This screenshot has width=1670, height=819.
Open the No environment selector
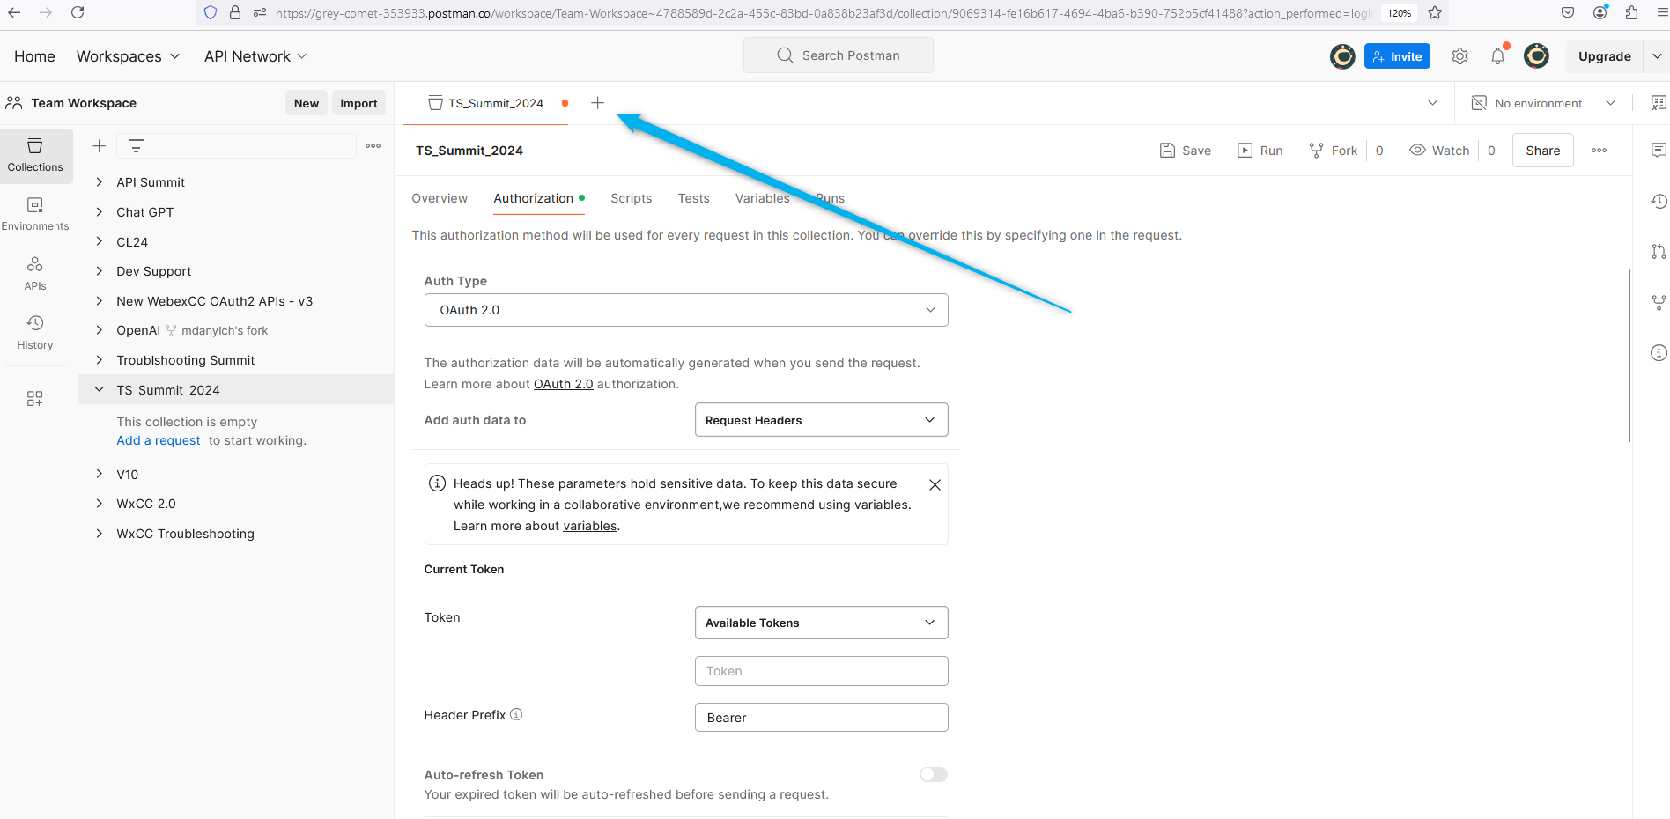coord(1544,103)
